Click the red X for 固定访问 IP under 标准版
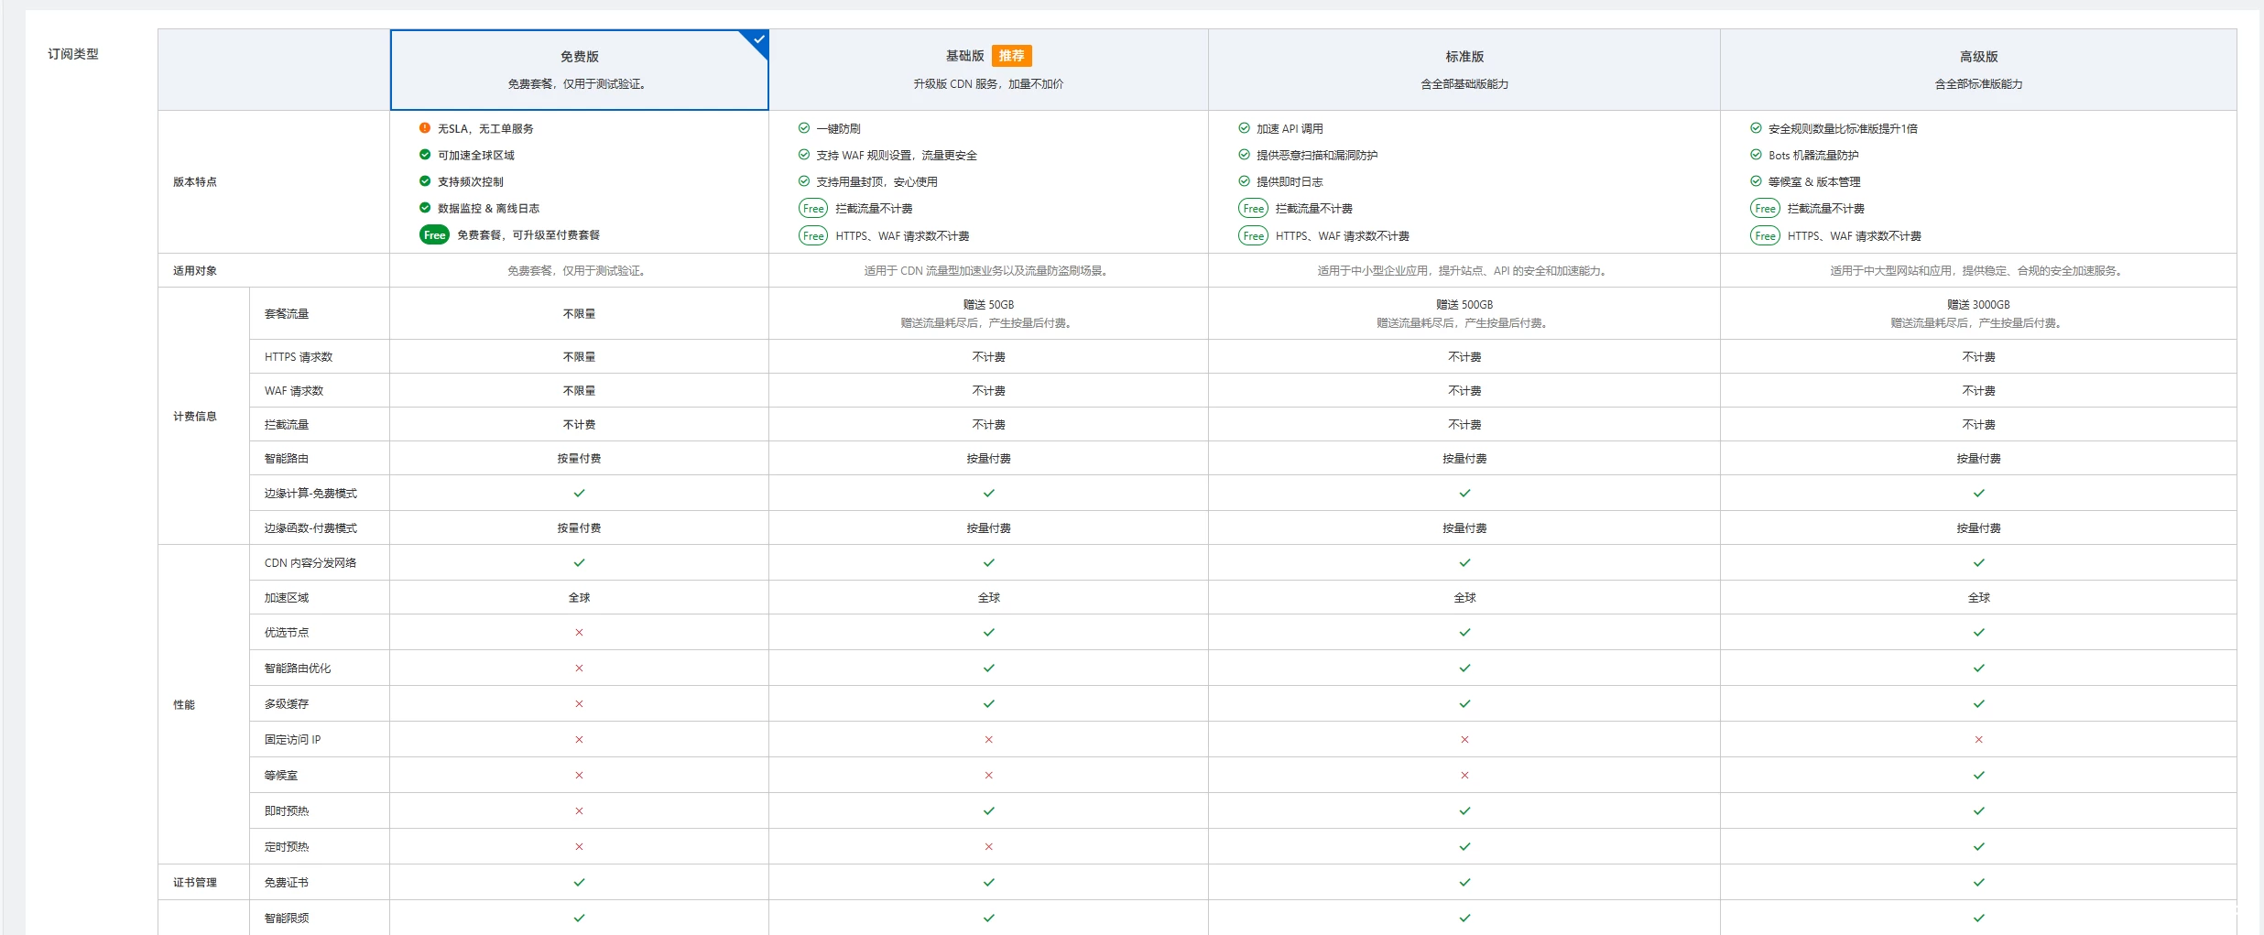This screenshot has height=935, width=2264. pyautogui.click(x=1464, y=740)
